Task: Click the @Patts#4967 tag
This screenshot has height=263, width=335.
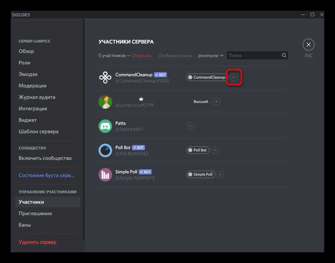Action: [x=129, y=129]
